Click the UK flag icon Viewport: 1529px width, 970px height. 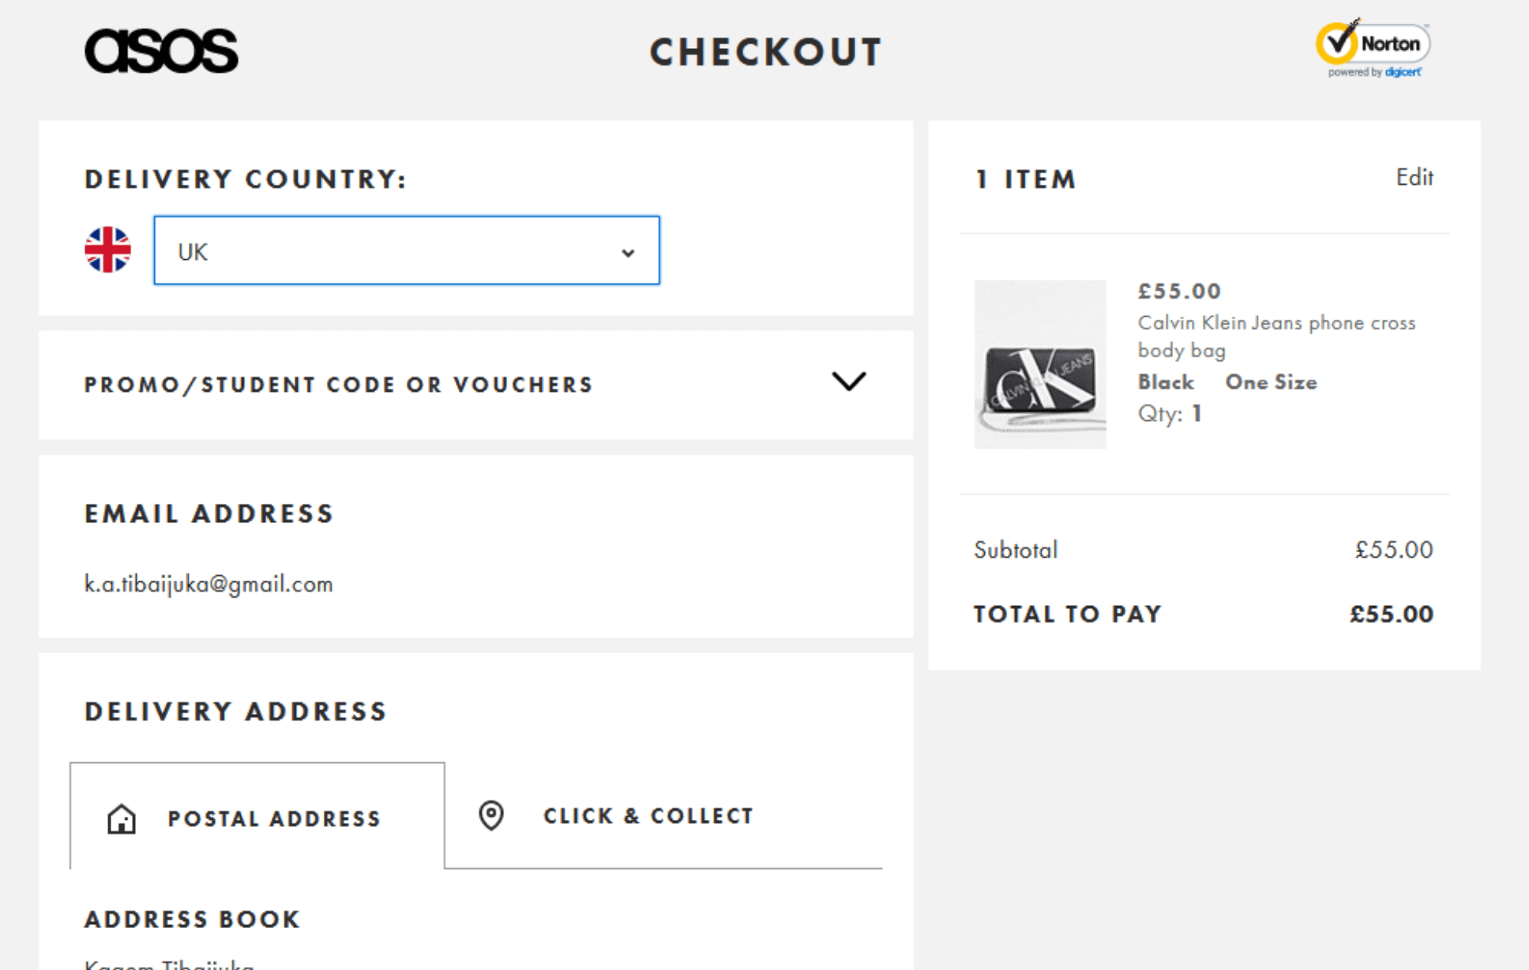107,250
